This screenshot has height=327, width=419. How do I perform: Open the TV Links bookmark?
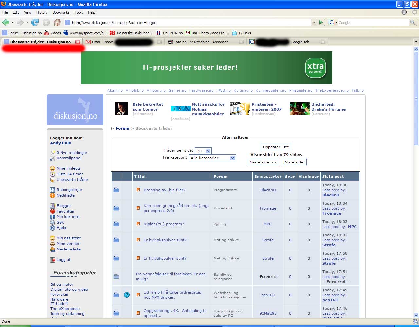pos(242,33)
